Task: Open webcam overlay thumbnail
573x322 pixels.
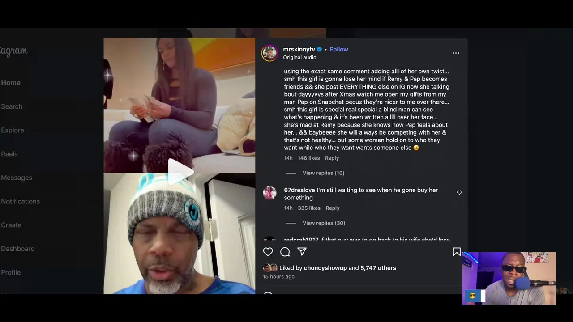Action: pyautogui.click(x=509, y=279)
